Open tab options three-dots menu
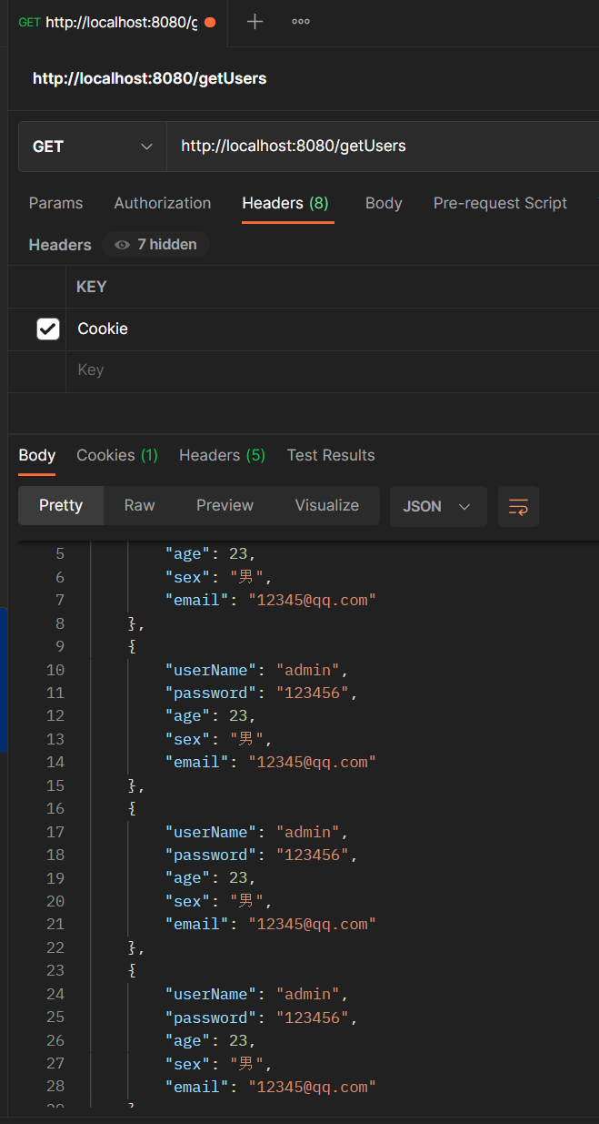The height and width of the screenshot is (1124, 599). (301, 22)
